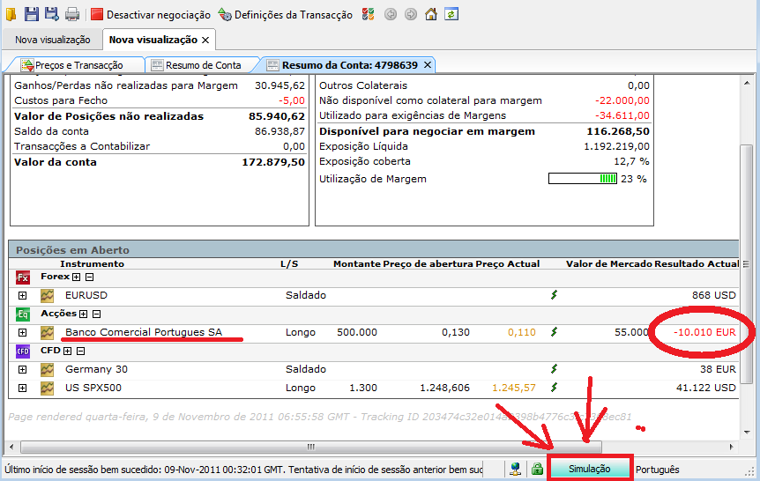
Task: Click Desactivar negociação button
Action: coord(151,14)
